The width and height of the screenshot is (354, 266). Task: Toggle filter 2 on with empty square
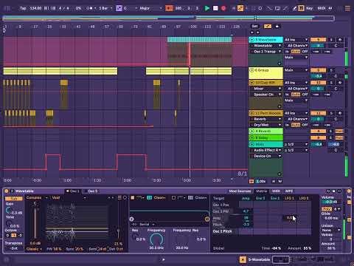point(173,197)
